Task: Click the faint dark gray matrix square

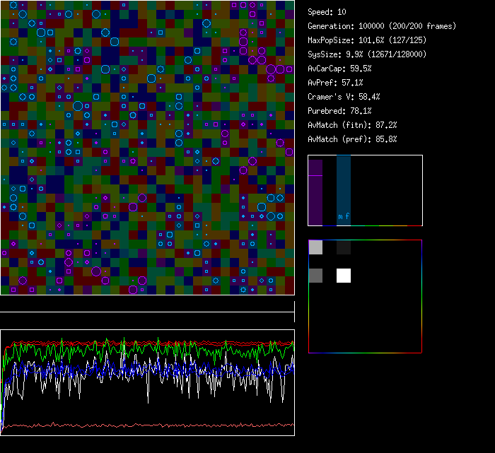Action: click(344, 247)
